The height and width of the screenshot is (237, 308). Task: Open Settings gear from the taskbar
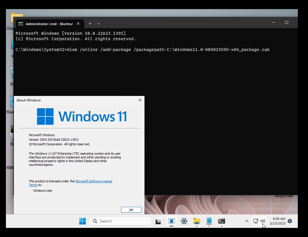[x=184, y=221]
